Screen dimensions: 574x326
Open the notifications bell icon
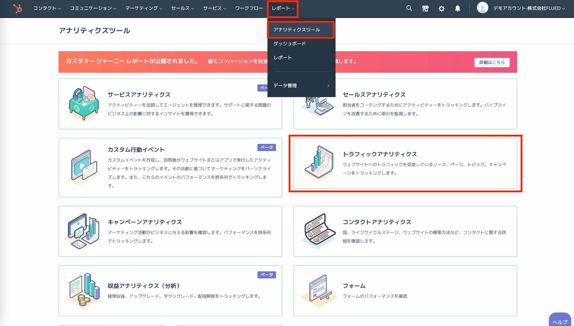click(x=457, y=9)
